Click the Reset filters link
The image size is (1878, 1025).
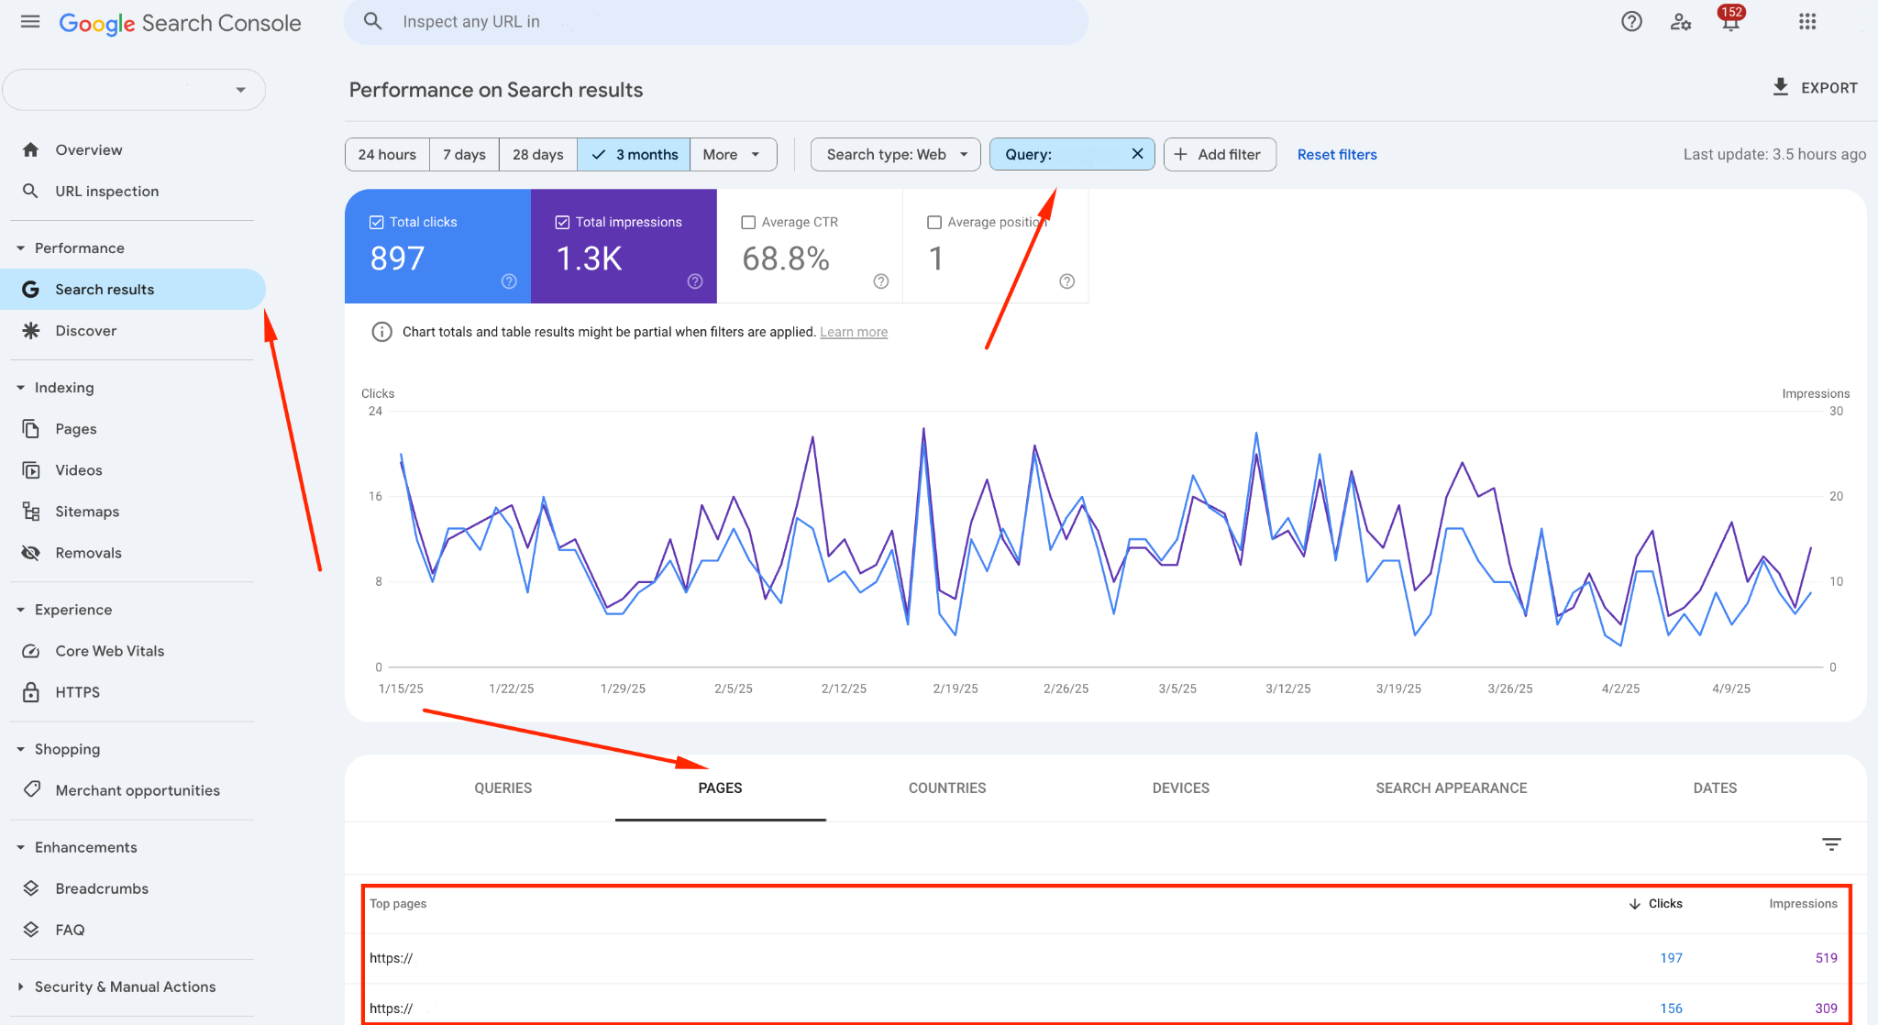(1337, 154)
